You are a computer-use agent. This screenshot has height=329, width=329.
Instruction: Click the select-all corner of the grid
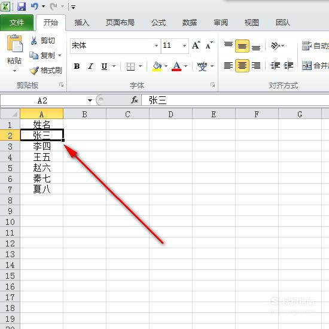[10, 114]
